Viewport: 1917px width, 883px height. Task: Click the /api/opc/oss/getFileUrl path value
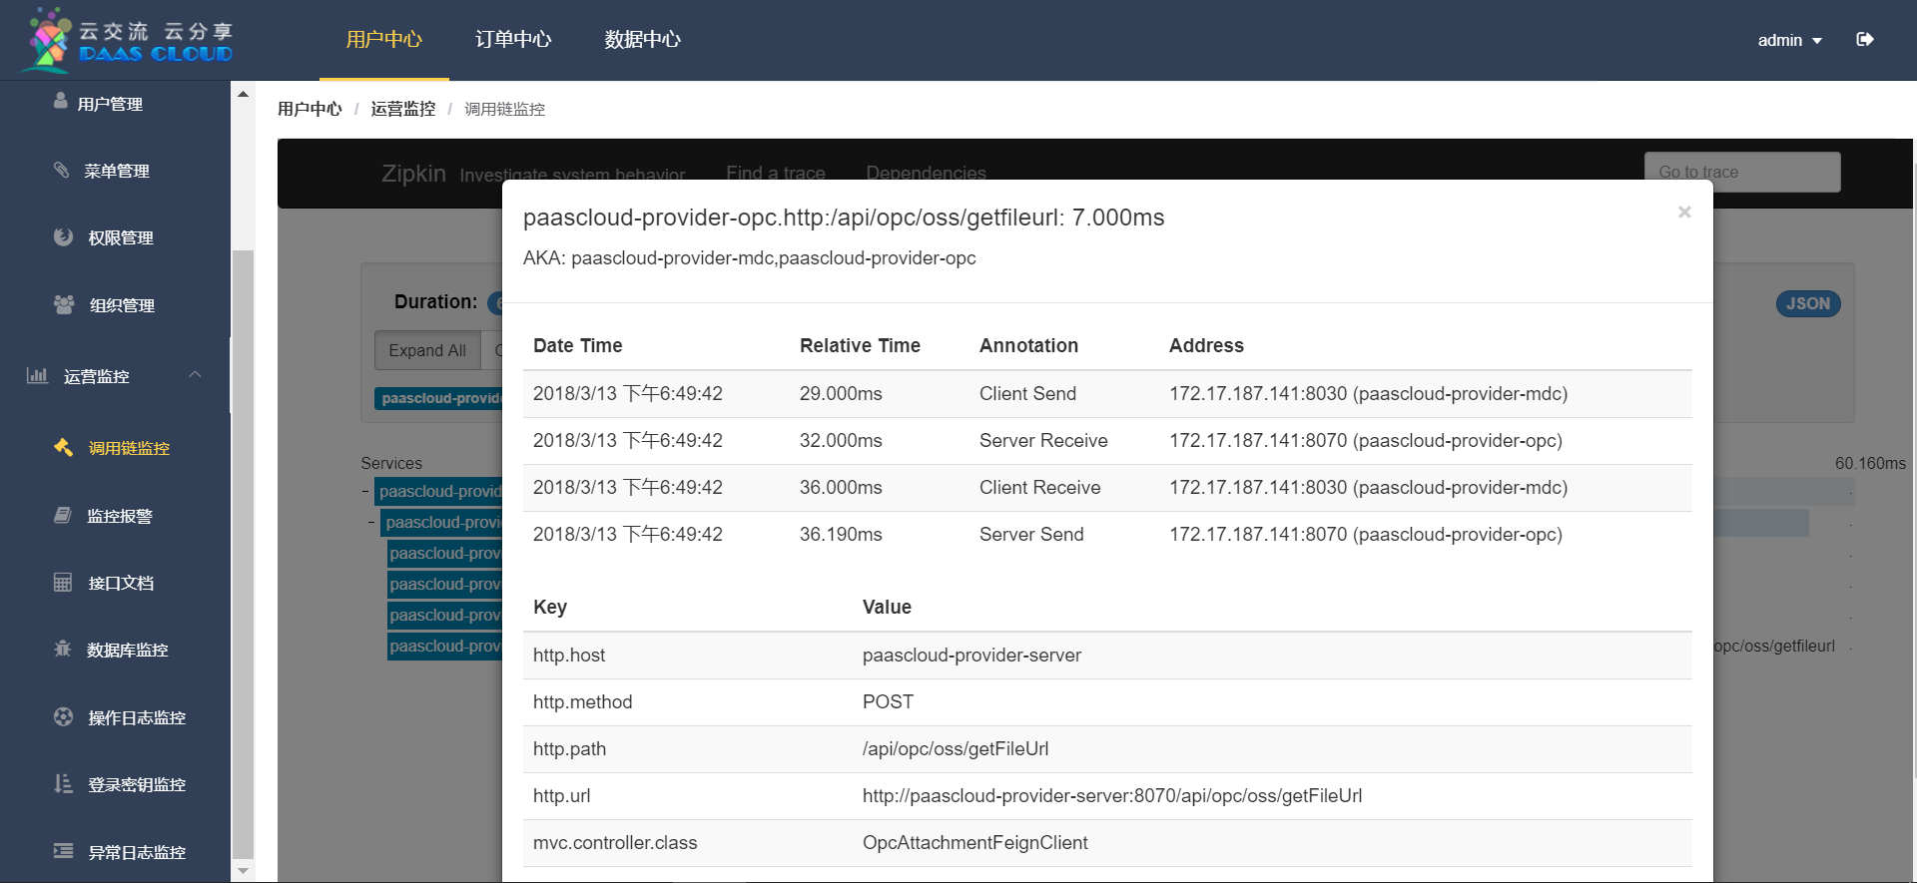956,749
